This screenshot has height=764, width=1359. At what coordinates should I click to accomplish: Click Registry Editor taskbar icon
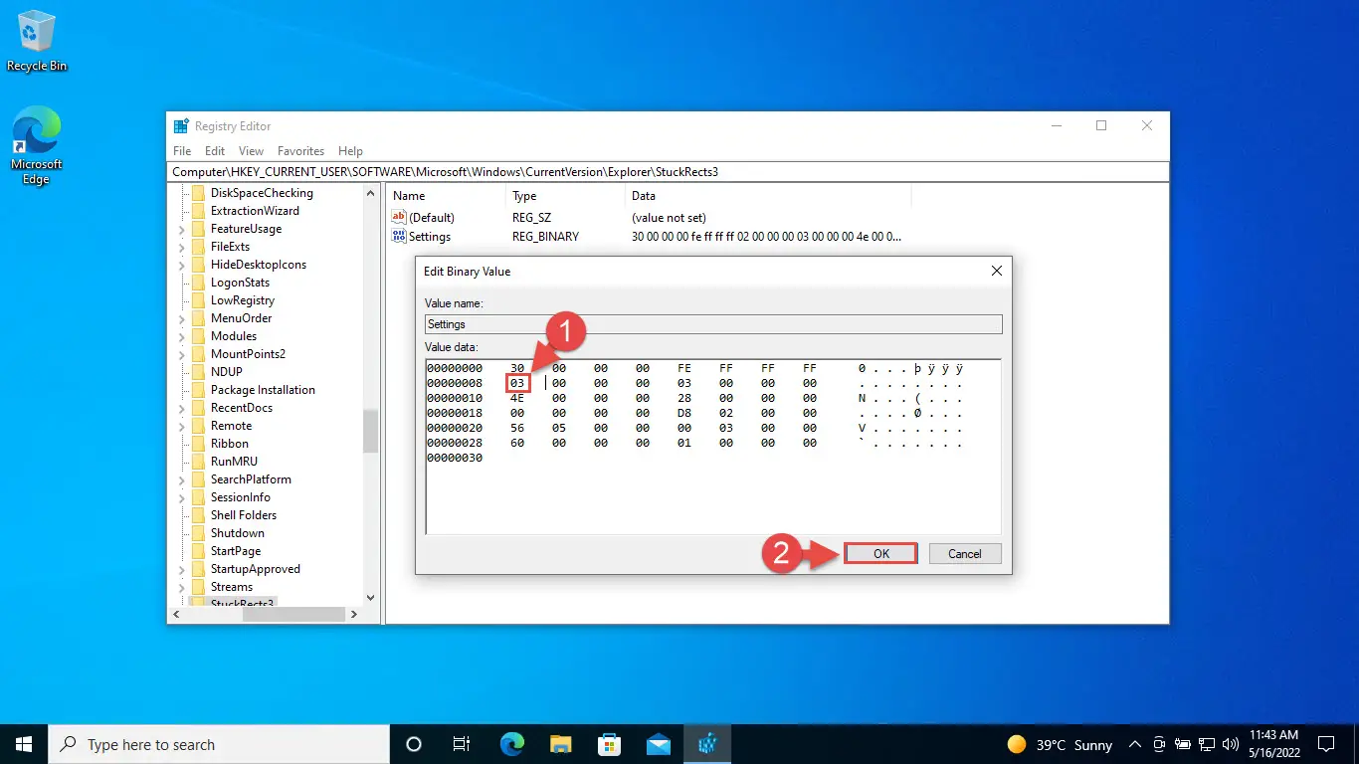[706, 744]
